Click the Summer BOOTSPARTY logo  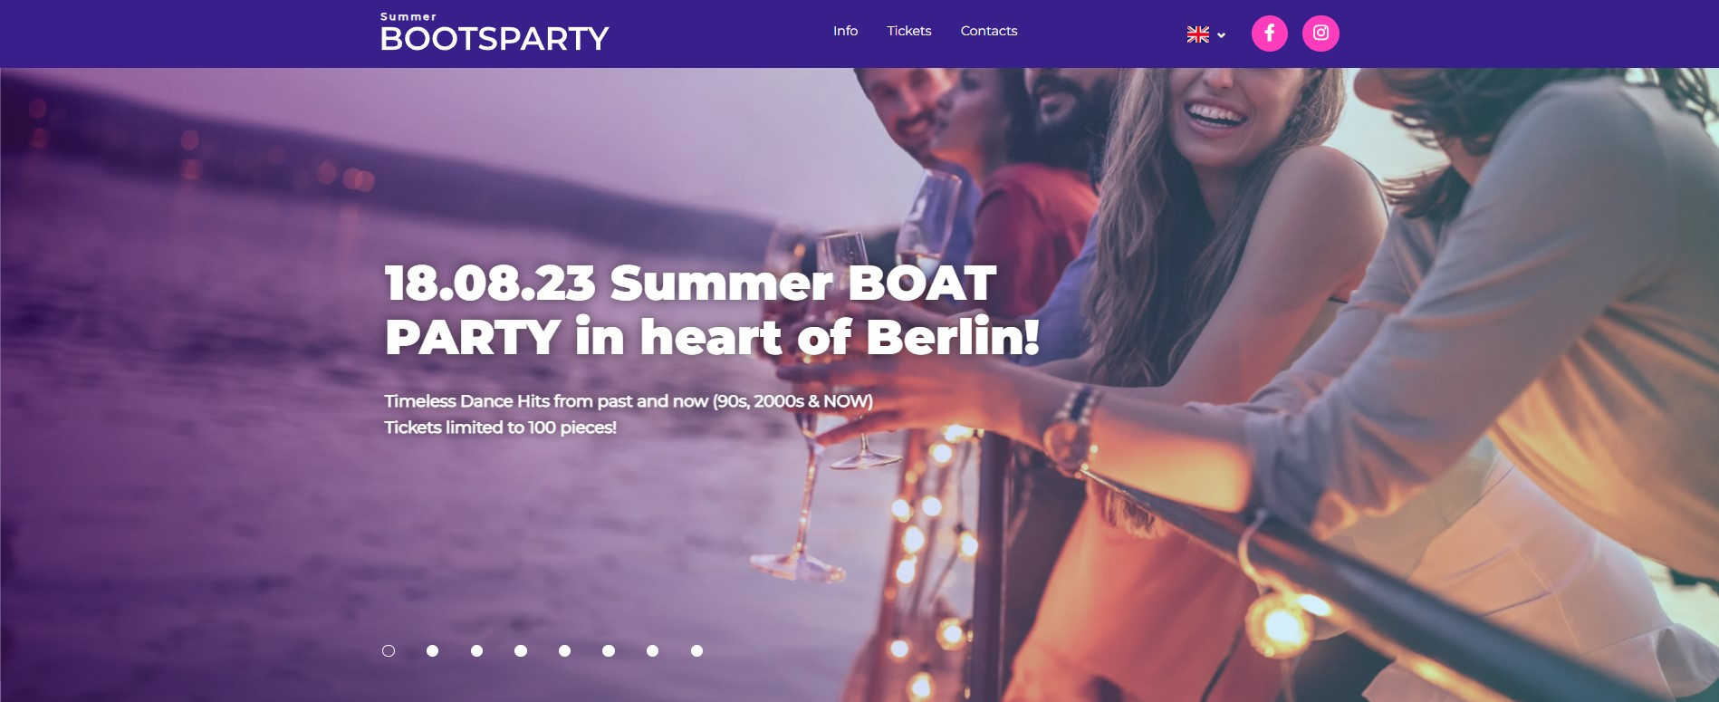(495, 33)
